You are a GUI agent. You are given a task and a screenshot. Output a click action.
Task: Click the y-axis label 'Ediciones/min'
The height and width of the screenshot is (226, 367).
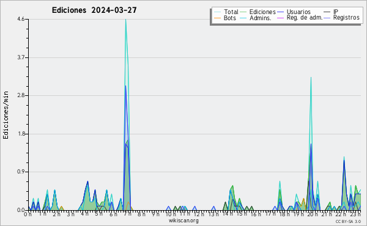[6, 115]
